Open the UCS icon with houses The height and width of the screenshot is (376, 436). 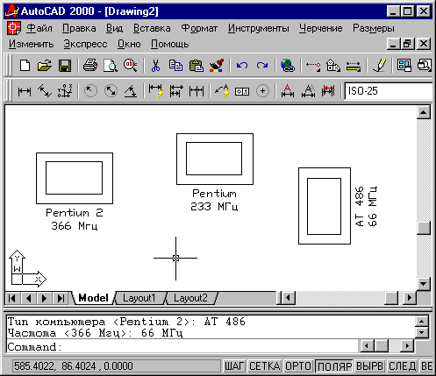tap(333, 66)
